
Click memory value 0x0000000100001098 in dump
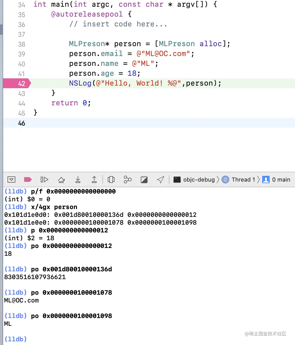pos(162,223)
